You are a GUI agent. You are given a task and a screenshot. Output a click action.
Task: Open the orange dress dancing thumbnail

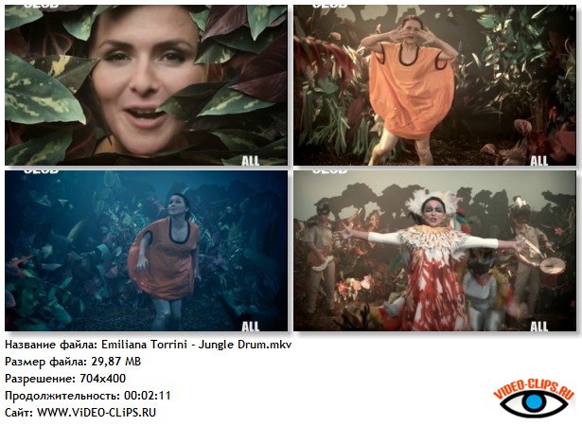434,85
